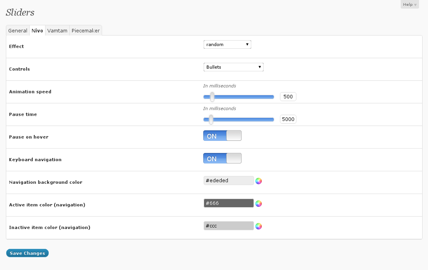Click the Animation speed slider handle
The height and width of the screenshot is (270, 428).
[212, 97]
